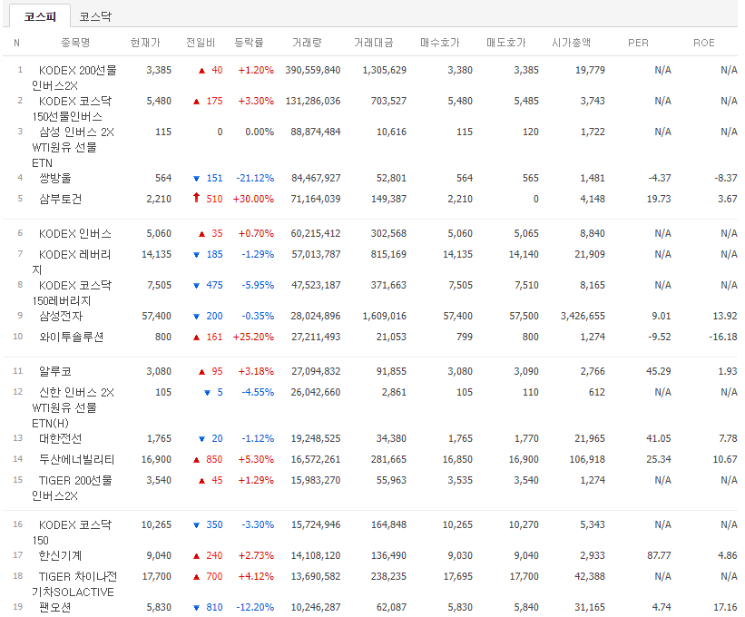Image resolution: width=745 pixels, height=617 pixels.
Task: Click the red up triangle in 두산에너빌리티 row
Action: 196,460
